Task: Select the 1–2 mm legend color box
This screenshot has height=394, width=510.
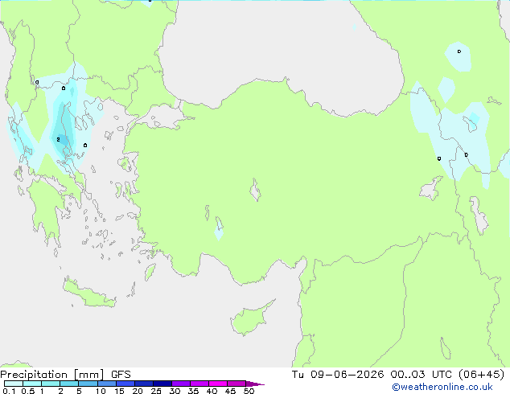Action: (51, 384)
